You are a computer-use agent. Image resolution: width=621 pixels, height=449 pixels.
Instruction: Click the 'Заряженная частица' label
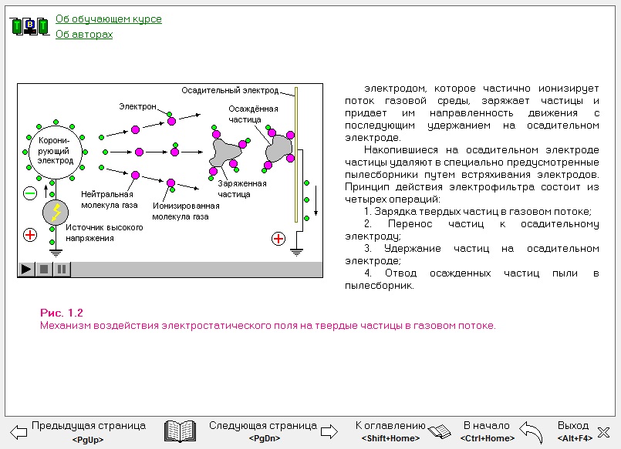242,189
